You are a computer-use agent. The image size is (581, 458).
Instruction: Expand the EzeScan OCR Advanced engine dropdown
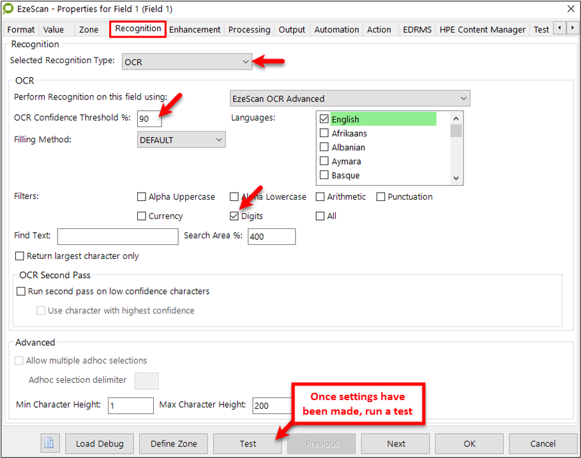pyautogui.click(x=349, y=99)
